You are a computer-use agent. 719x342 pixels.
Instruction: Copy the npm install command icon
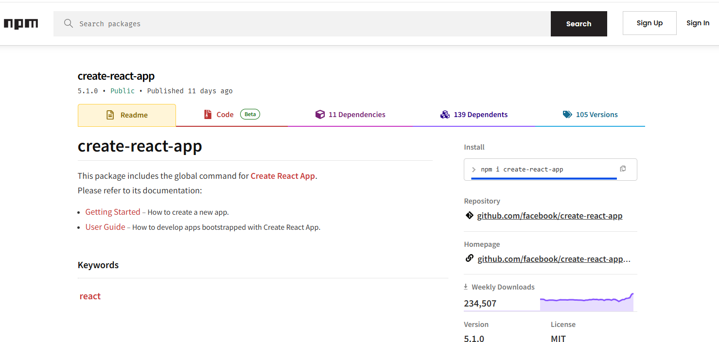pyautogui.click(x=623, y=169)
